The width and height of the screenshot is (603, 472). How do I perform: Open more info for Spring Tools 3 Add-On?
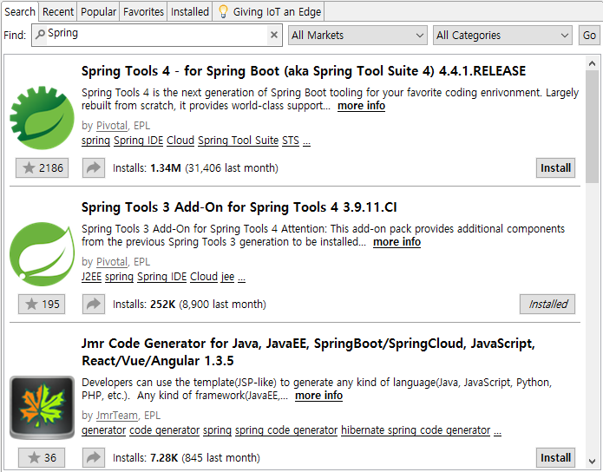point(397,242)
